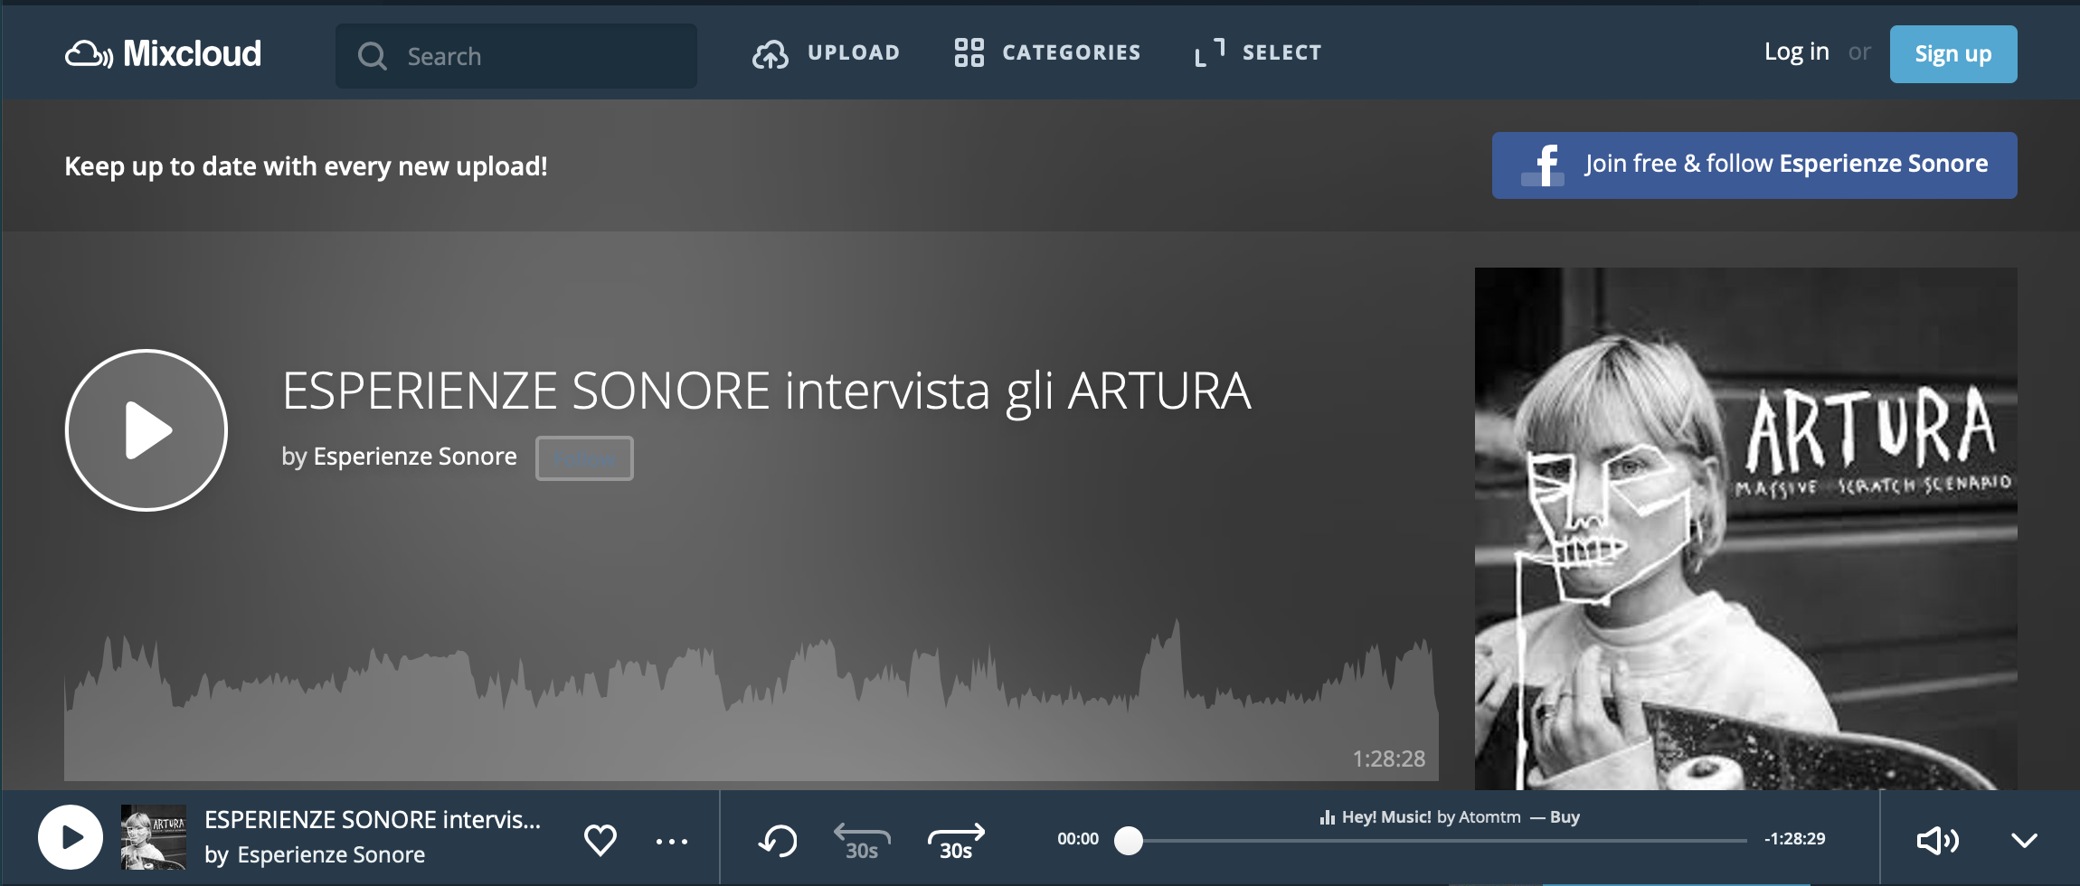Click the Select brackets icon
The image size is (2080, 886).
click(1210, 52)
